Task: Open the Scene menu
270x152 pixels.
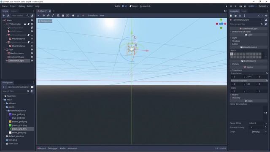Action: 5,6
